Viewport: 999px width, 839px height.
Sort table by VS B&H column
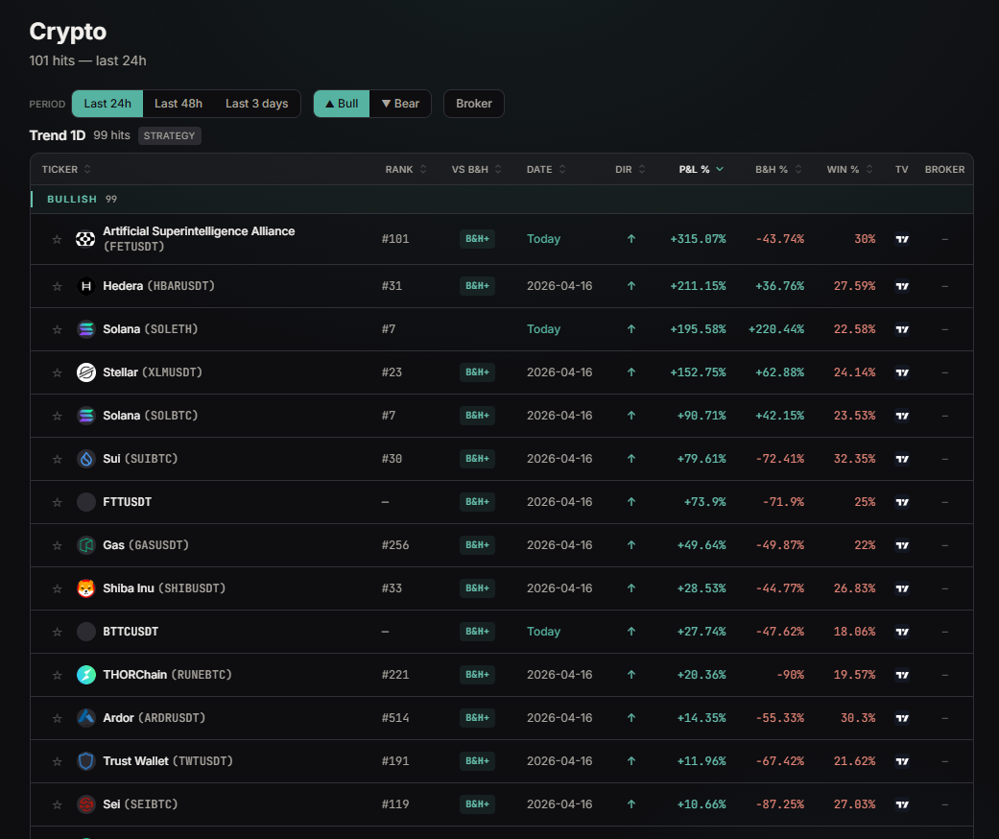click(x=477, y=169)
